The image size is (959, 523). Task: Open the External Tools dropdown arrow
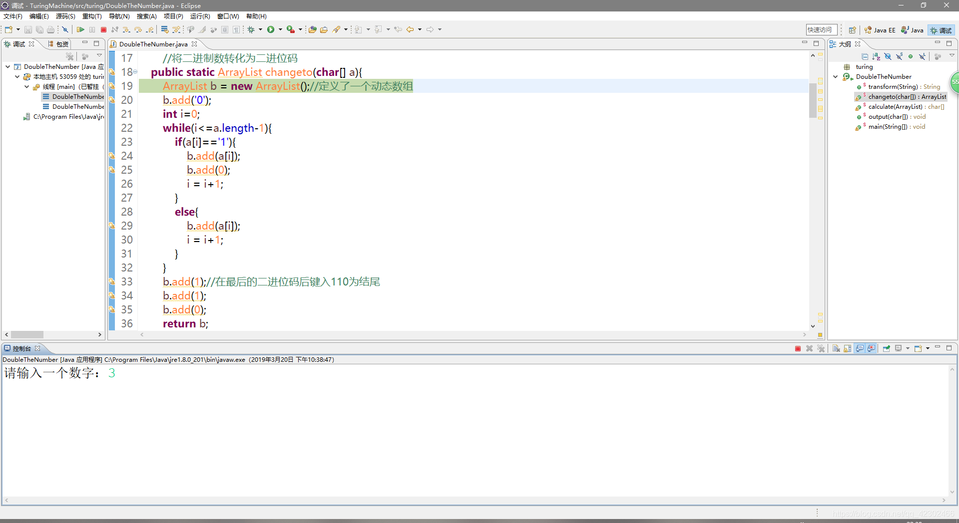coord(300,30)
